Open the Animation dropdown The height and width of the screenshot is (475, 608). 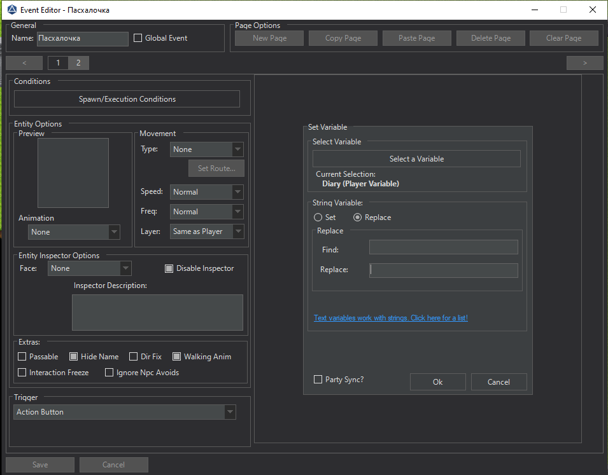pos(74,232)
